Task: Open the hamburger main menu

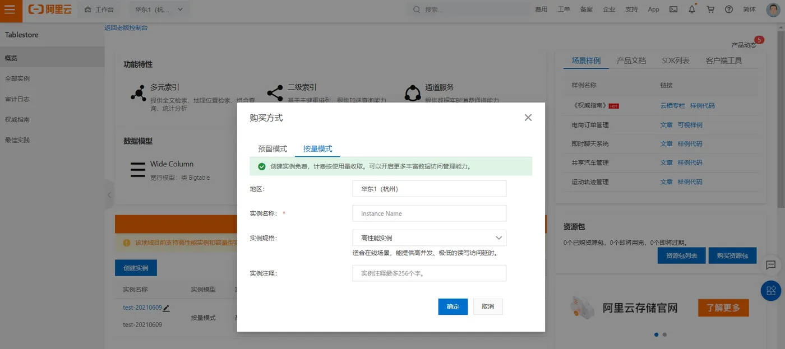Action: [10, 10]
